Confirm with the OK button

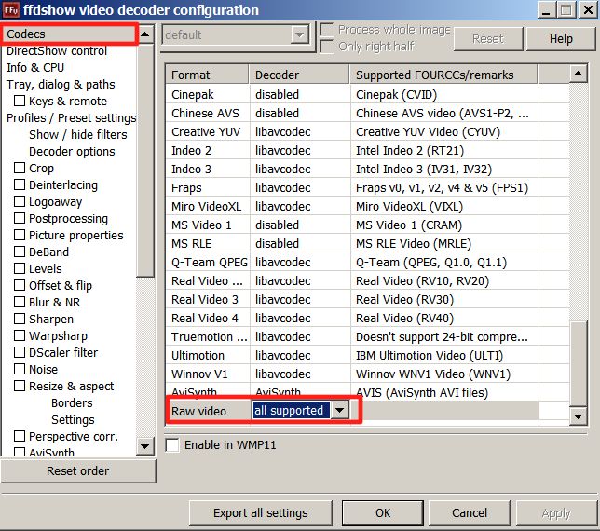point(383,513)
